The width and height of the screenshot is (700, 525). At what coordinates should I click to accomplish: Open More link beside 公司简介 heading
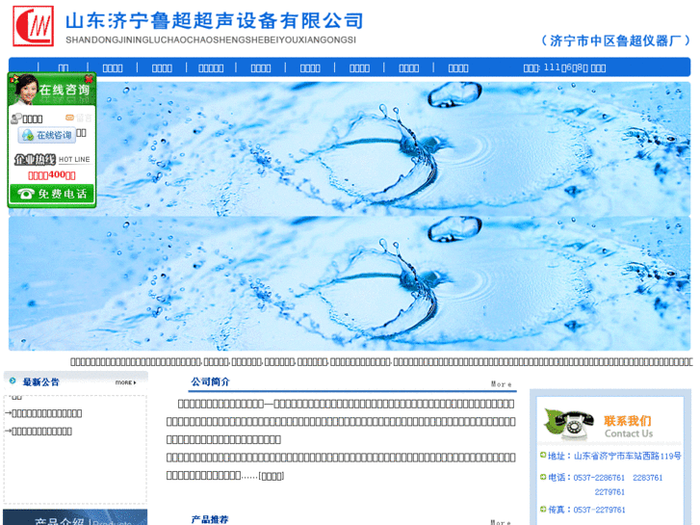coord(501,383)
